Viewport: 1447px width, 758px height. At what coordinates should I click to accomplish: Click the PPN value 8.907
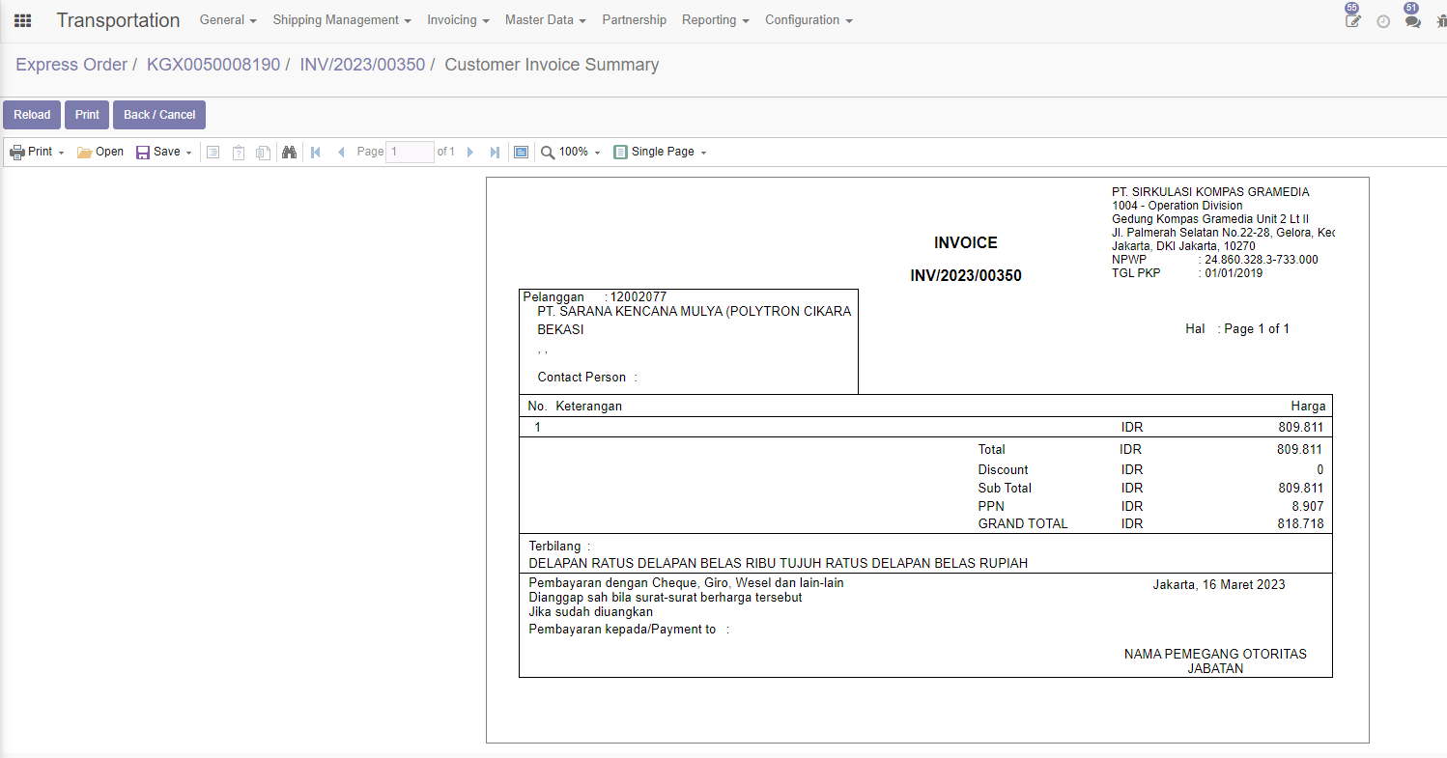click(x=1307, y=506)
